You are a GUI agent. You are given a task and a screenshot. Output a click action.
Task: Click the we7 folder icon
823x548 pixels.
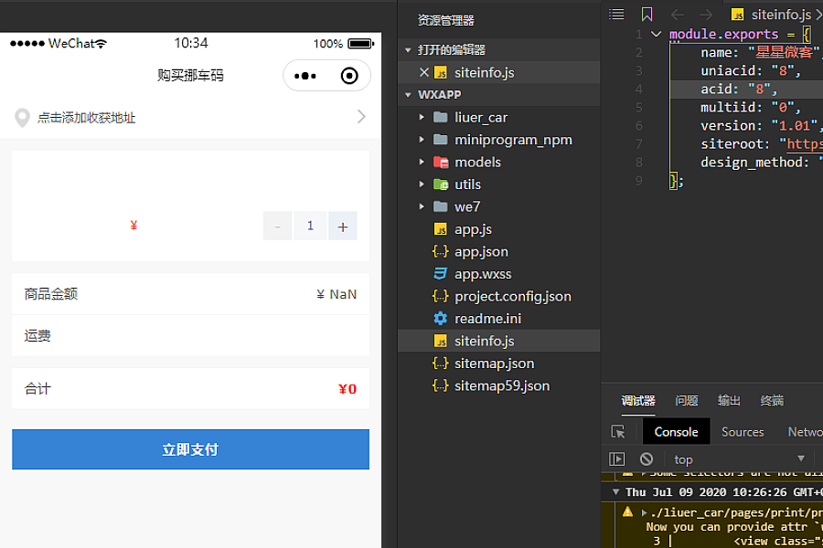pyautogui.click(x=441, y=206)
